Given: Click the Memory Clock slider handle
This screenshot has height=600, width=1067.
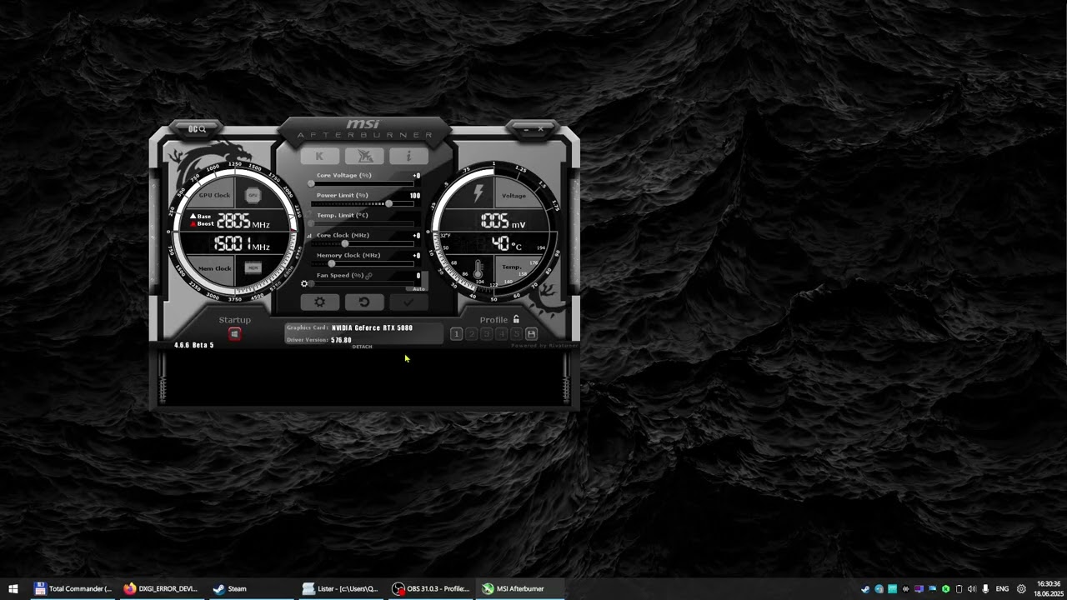Looking at the screenshot, I should pos(332,263).
